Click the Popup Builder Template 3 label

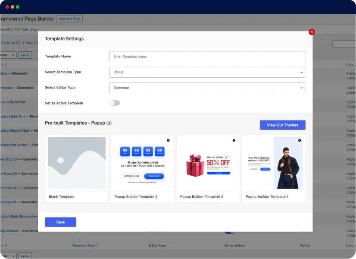136,197
